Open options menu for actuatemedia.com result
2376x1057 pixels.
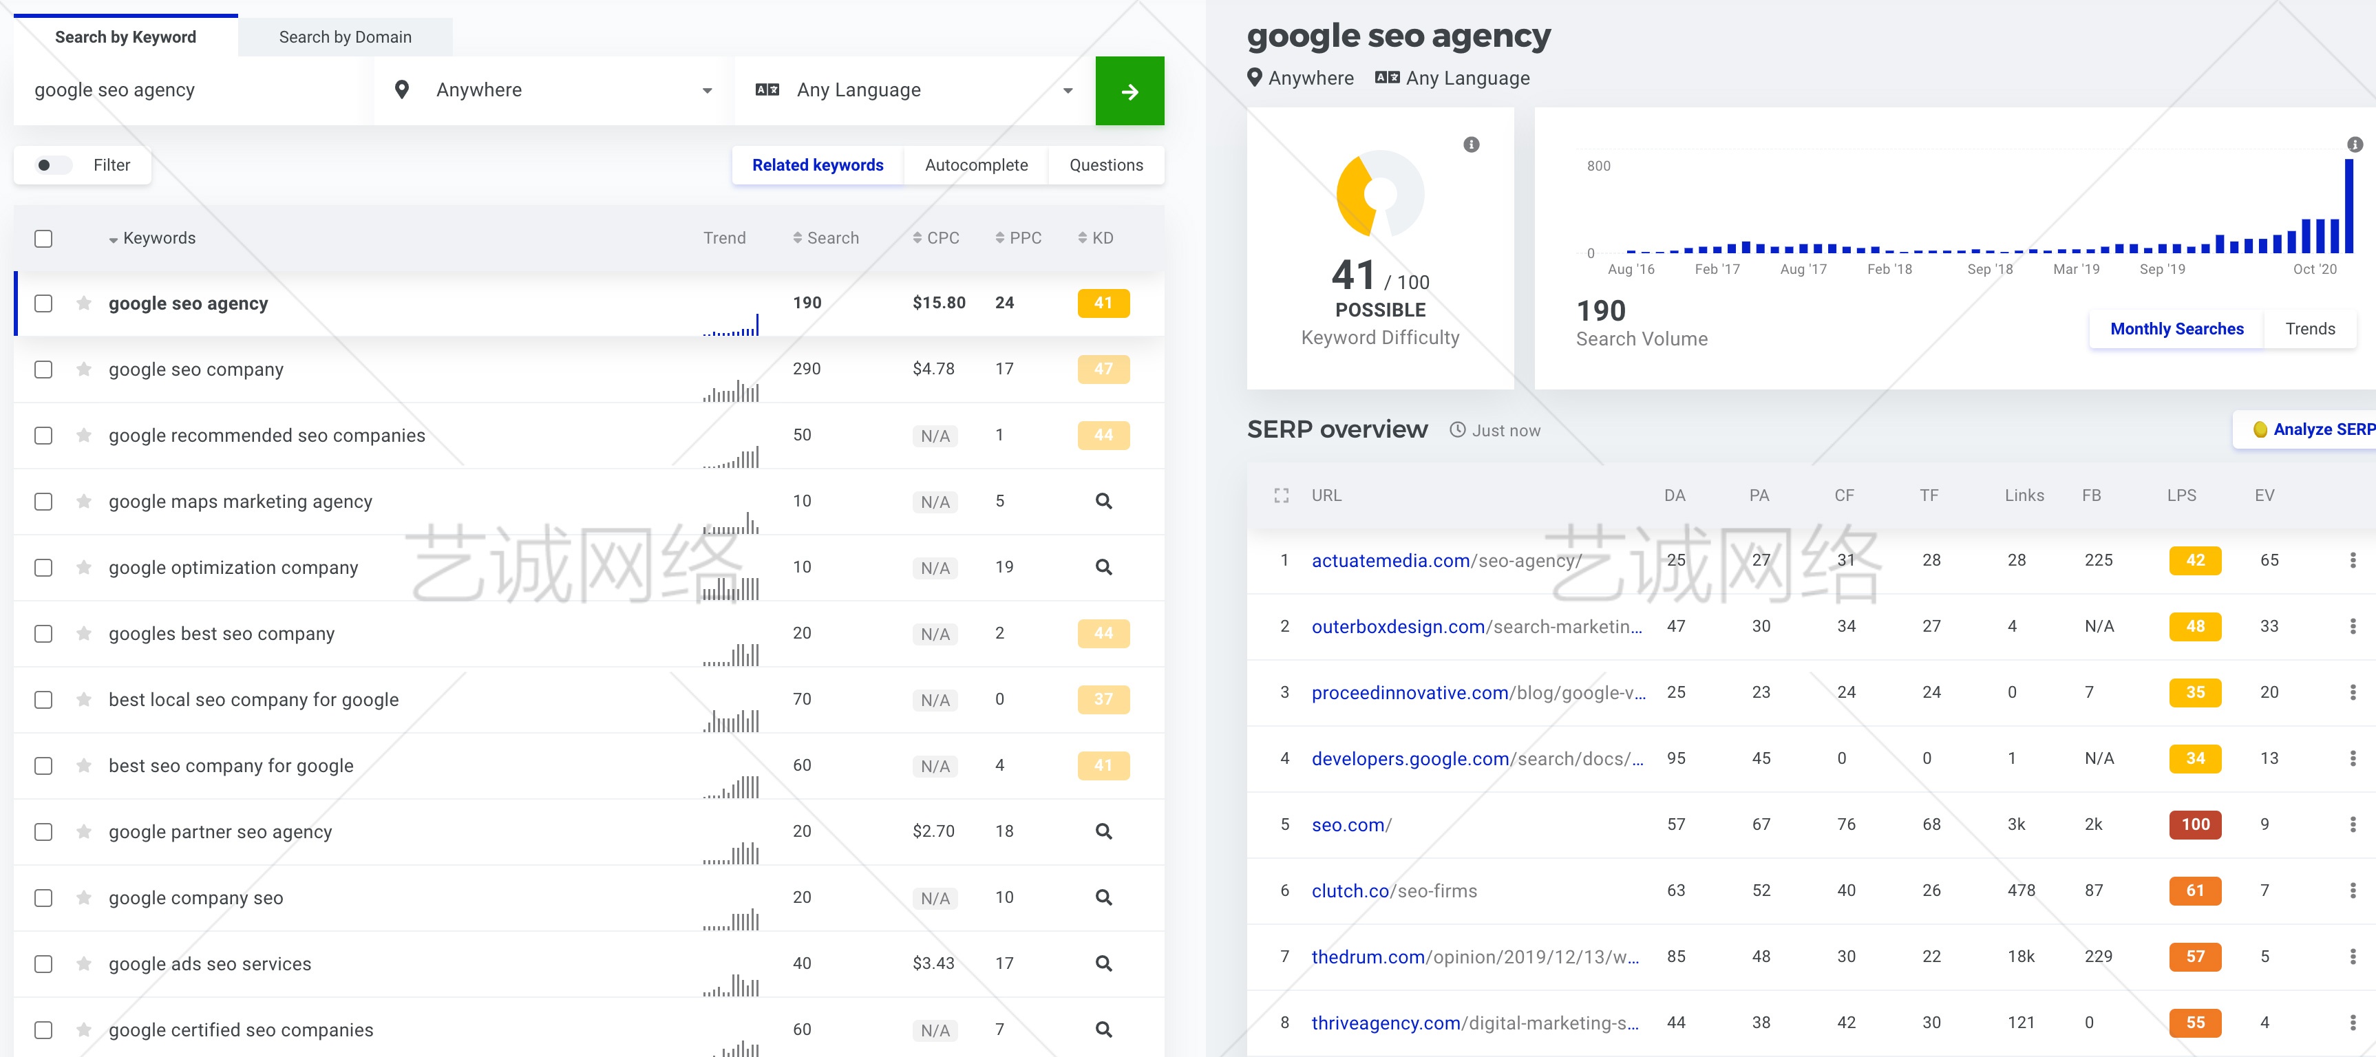(x=2352, y=561)
